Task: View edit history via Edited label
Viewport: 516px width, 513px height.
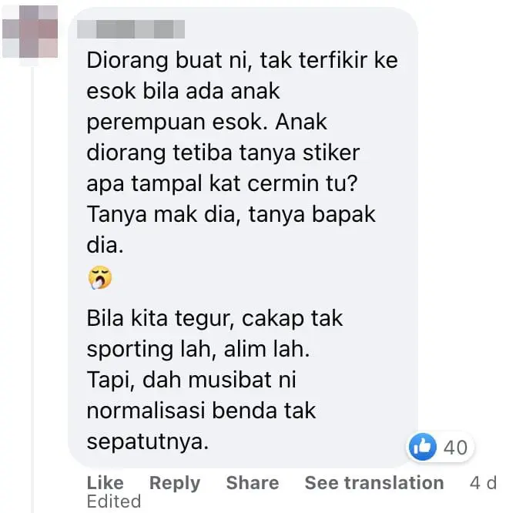Action: [114, 501]
